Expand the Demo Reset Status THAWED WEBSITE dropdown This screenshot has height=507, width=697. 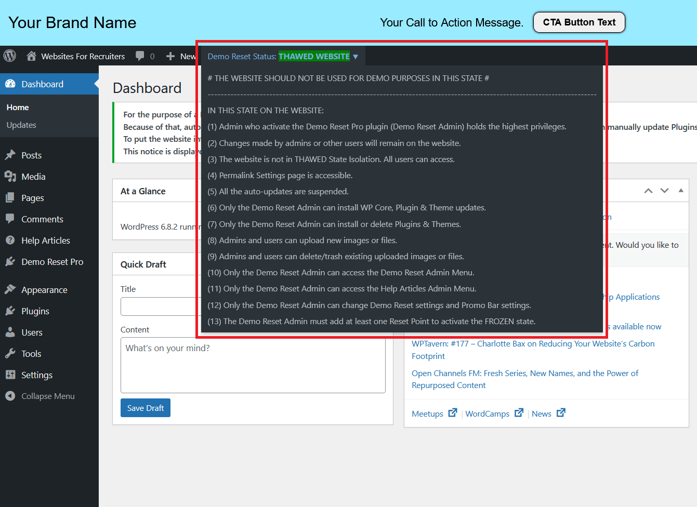pyautogui.click(x=283, y=56)
